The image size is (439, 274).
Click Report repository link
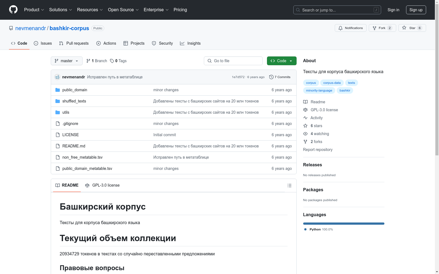pos(318,150)
